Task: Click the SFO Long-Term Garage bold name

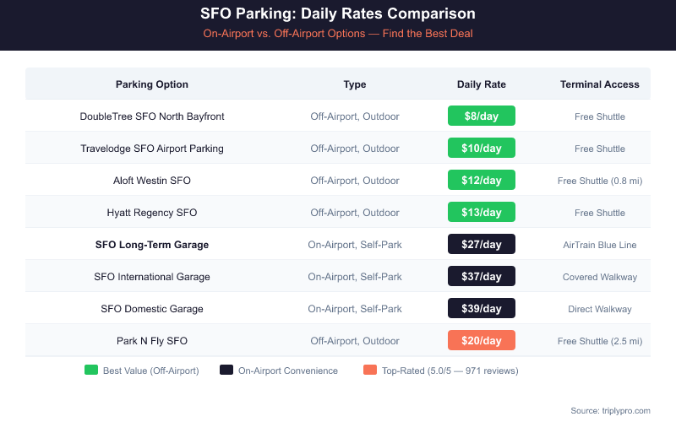Action: (x=152, y=245)
